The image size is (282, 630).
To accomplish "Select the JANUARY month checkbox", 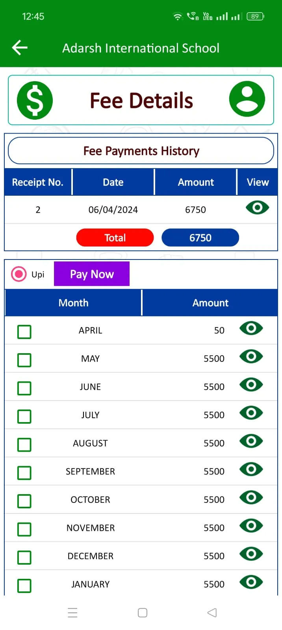I will click(24, 586).
